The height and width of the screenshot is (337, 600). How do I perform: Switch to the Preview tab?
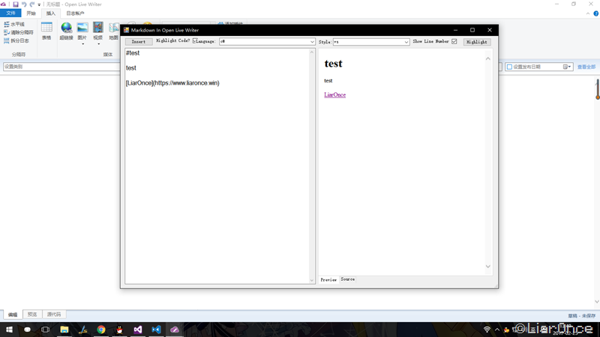(x=328, y=279)
